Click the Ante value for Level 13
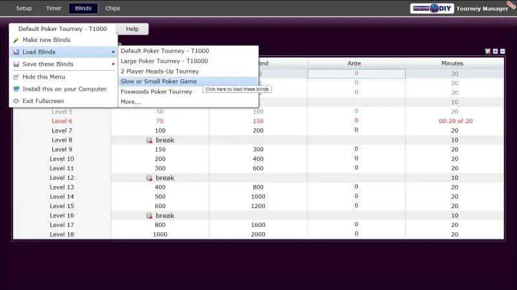This screenshot has height=290, width=517. pos(357,186)
